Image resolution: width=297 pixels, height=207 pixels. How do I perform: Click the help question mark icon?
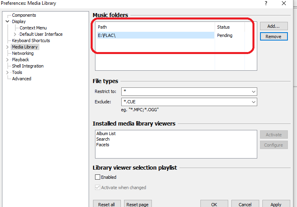point(265,3)
